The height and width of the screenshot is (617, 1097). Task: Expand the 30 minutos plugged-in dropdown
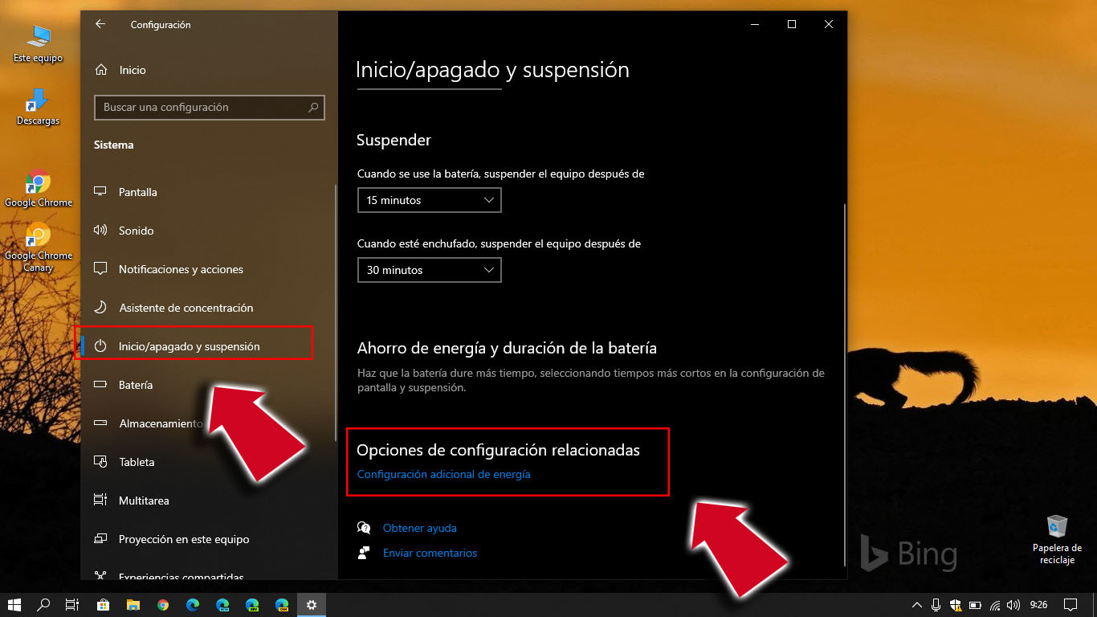point(429,270)
